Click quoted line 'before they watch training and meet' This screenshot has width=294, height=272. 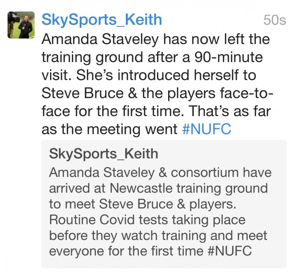point(158,235)
